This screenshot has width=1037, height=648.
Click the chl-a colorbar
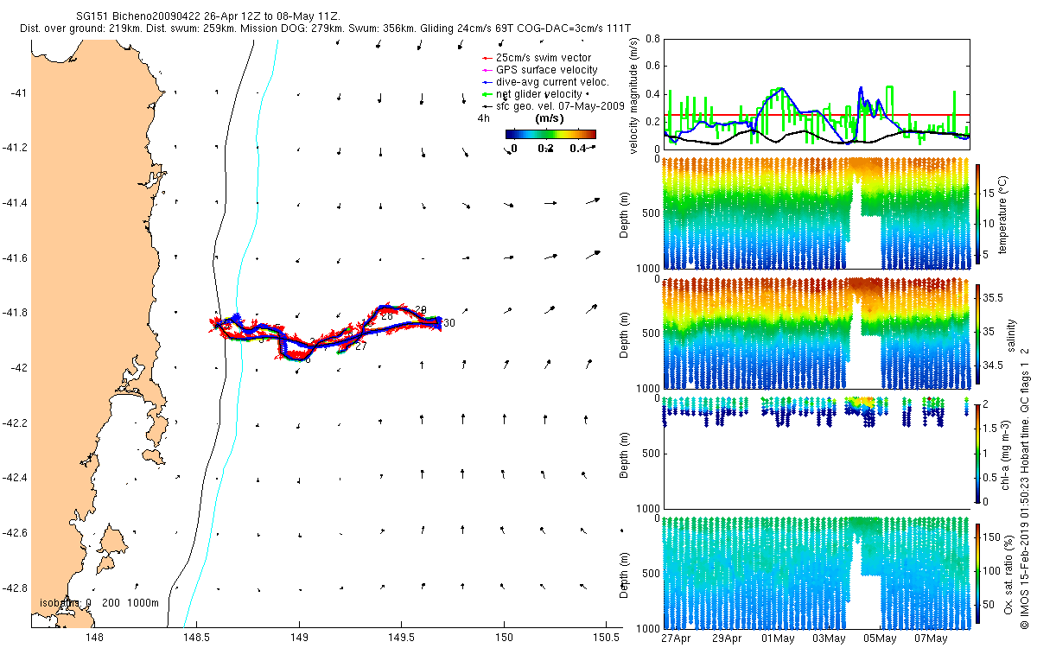pos(978,453)
